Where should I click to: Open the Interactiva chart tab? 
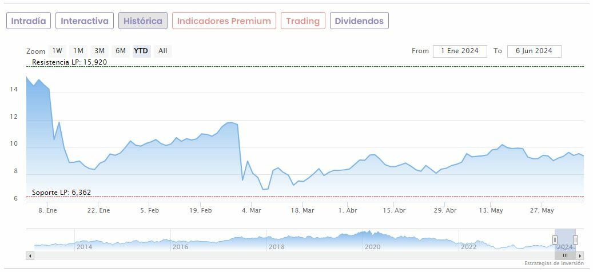tap(85, 21)
